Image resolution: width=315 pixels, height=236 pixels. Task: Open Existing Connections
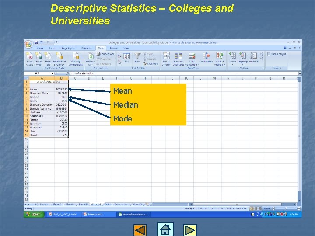coord(76,59)
